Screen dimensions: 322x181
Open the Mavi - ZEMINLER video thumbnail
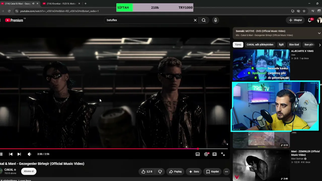tap(261, 165)
